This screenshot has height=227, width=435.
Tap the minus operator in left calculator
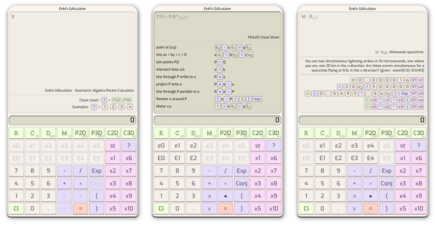(64, 171)
